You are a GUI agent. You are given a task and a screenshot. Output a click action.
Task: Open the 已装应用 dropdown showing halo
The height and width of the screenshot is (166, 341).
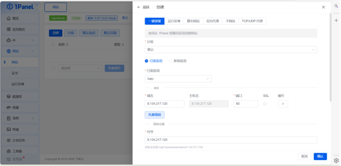point(178,79)
